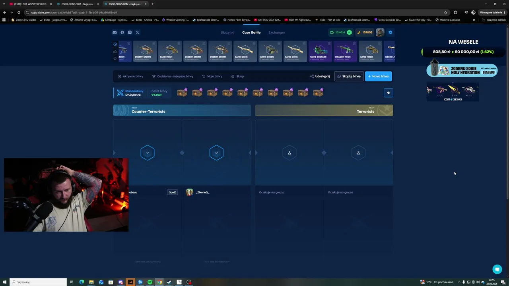509x286 pixels.
Task: Show best drops with thumbs-up icon
Action: pyautogui.click(x=115, y=51)
